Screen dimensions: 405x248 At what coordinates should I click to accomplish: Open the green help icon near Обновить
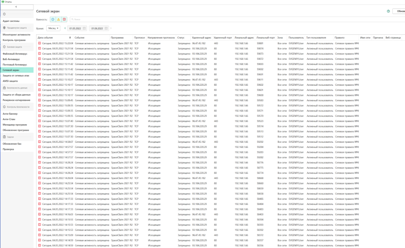pyautogui.click(x=388, y=11)
